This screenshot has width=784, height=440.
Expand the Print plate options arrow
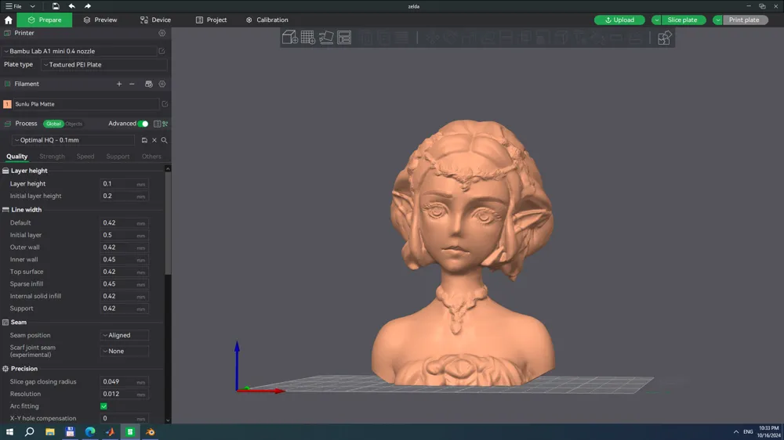coord(717,20)
